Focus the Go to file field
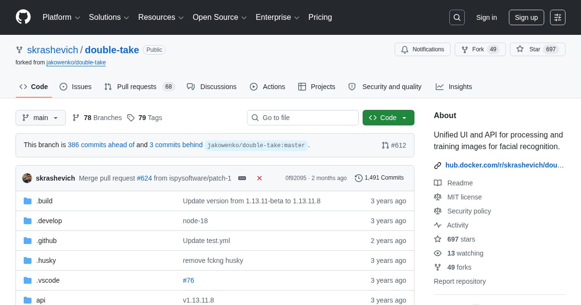 tap(303, 118)
